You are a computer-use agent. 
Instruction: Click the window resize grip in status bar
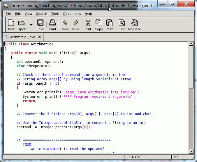[x=192, y=157]
